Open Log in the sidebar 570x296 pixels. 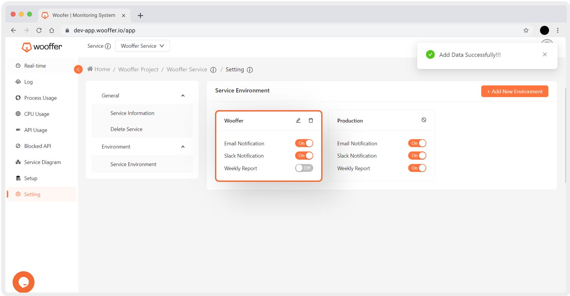(x=42, y=82)
